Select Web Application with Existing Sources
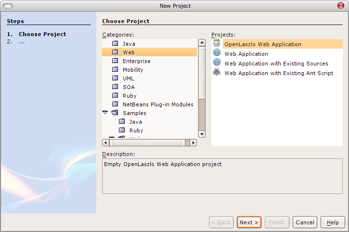 [276, 64]
